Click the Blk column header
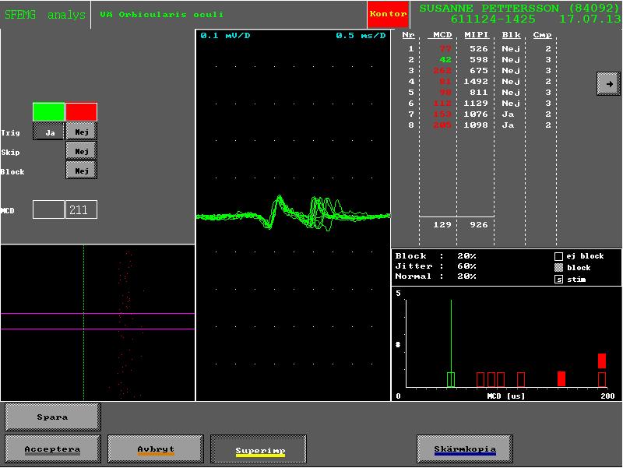Image resolution: width=623 pixels, height=468 pixels. 511,35
